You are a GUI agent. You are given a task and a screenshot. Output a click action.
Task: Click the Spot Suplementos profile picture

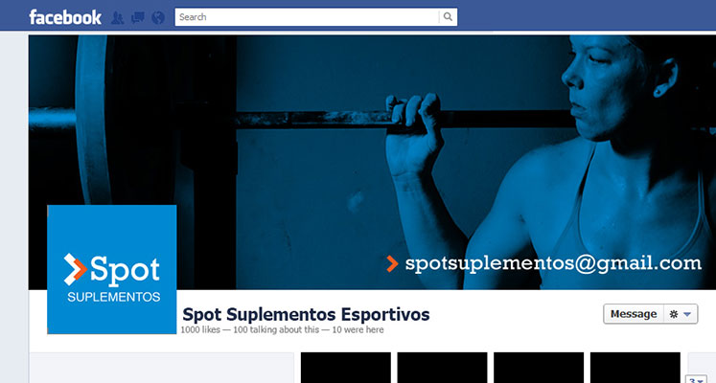[112, 269]
